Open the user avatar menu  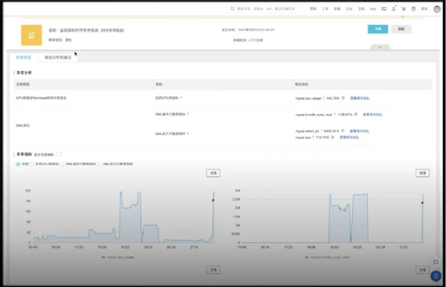pos(436,9)
